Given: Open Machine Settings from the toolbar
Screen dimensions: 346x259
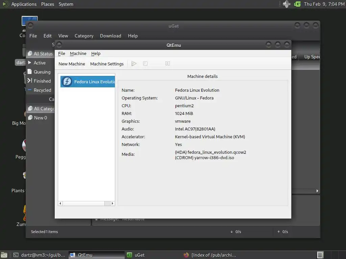Looking at the screenshot, I should click(x=107, y=64).
